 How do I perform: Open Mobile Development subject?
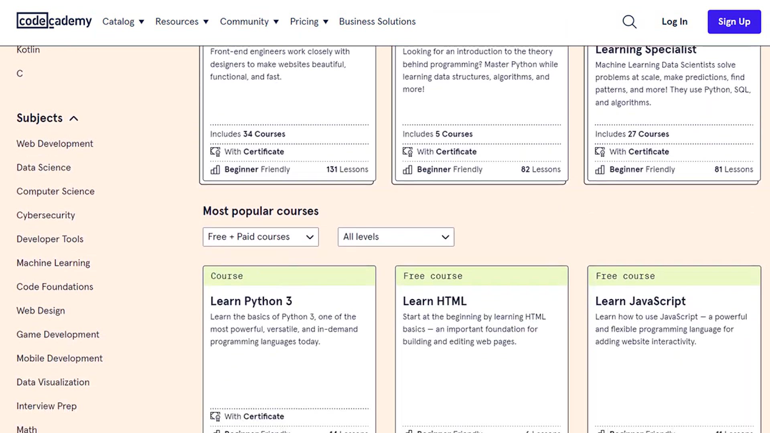[59, 358]
